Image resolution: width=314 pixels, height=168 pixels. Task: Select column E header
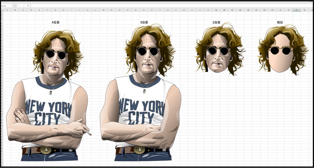[x=39, y=10]
